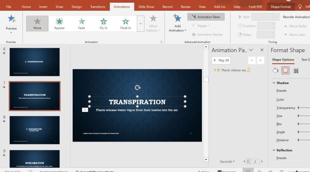Expand the animation gallery More arrow

pos(140,23)
